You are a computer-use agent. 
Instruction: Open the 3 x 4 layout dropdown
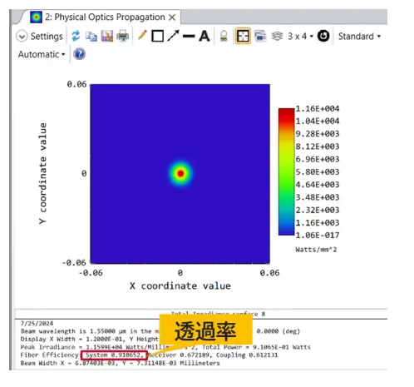tap(300, 37)
